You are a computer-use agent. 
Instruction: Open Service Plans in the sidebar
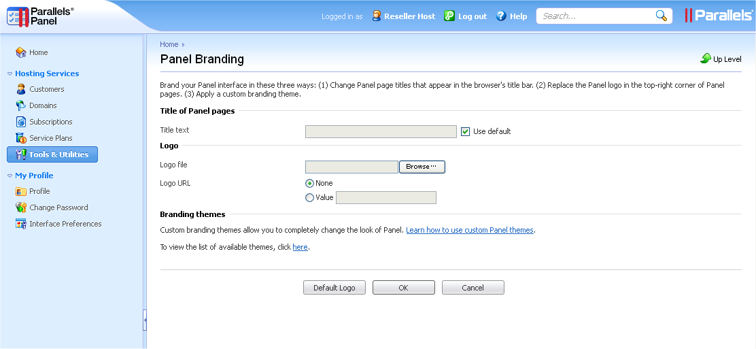click(50, 138)
